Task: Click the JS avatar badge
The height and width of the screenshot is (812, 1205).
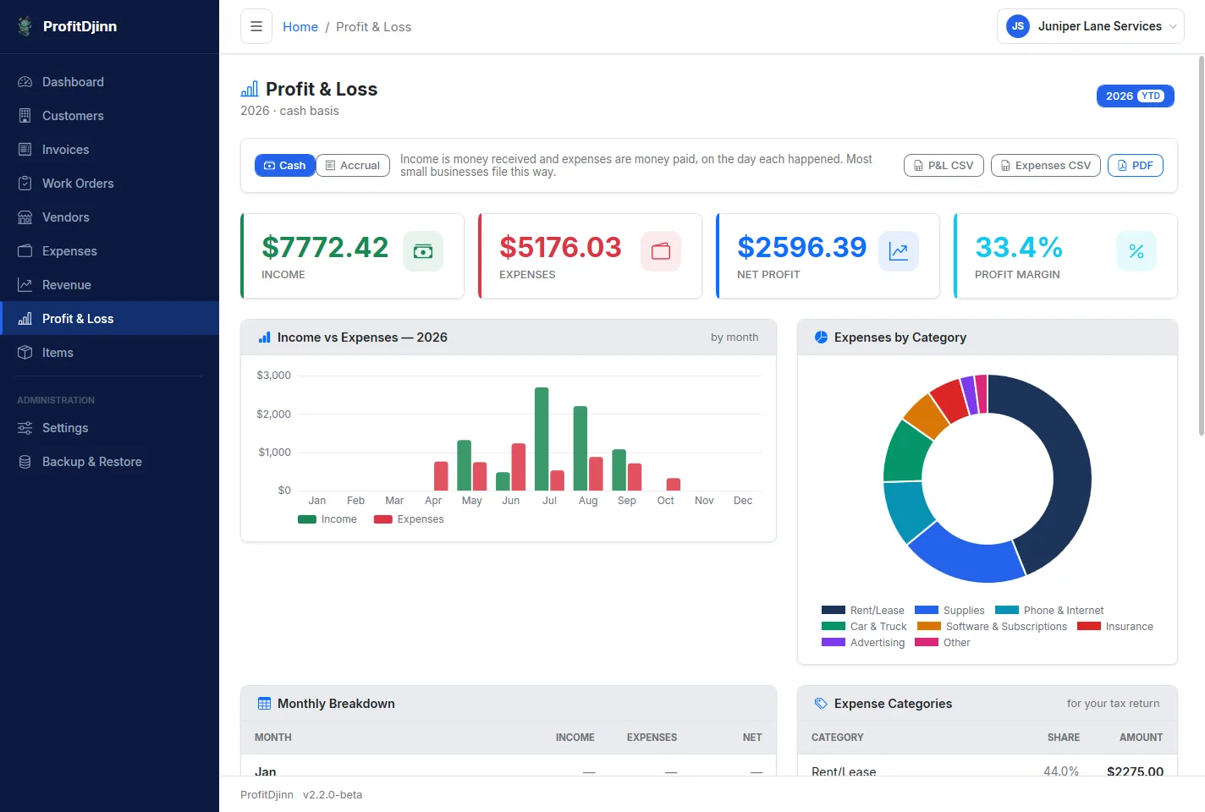Action: pos(1018,26)
